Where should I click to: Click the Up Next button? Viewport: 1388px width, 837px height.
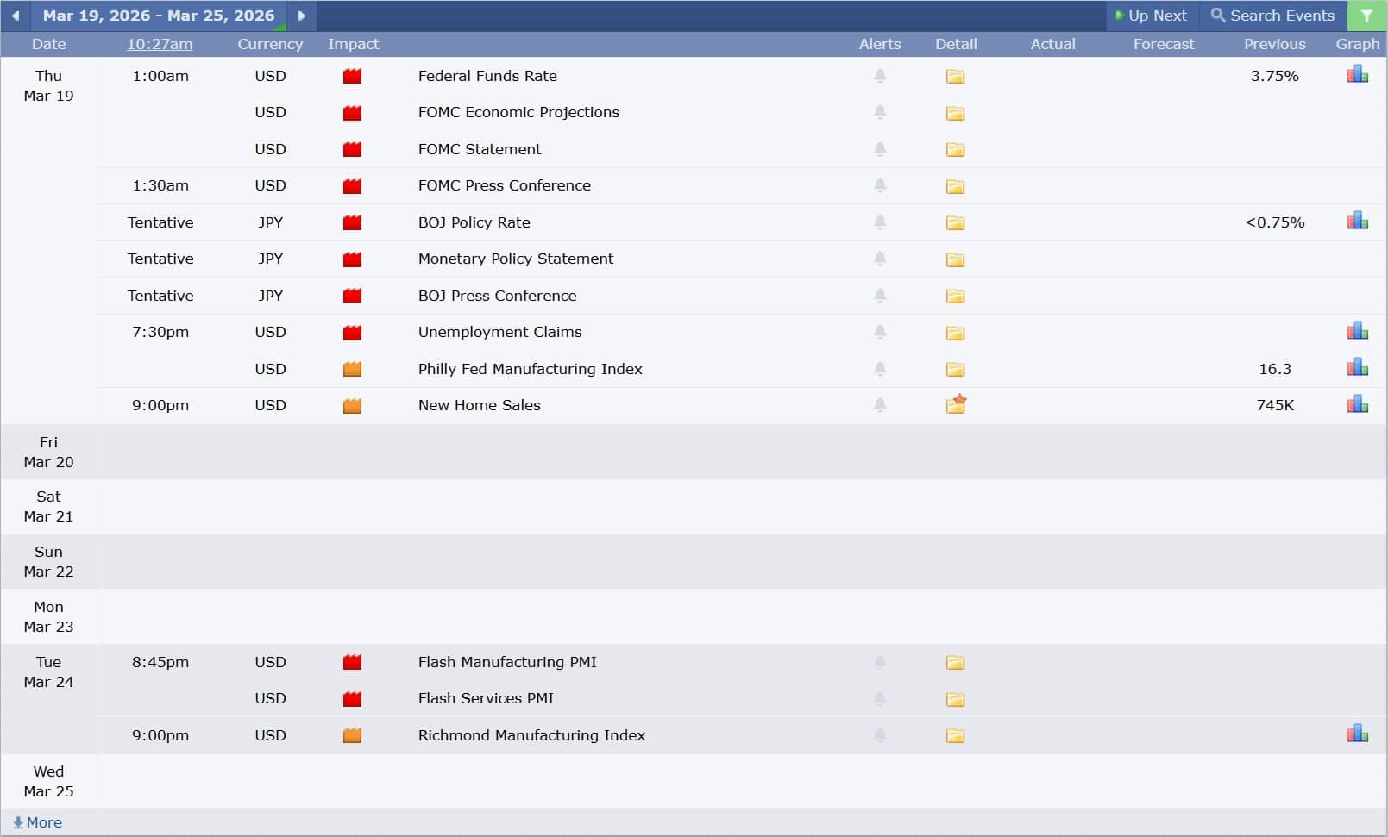click(1151, 16)
